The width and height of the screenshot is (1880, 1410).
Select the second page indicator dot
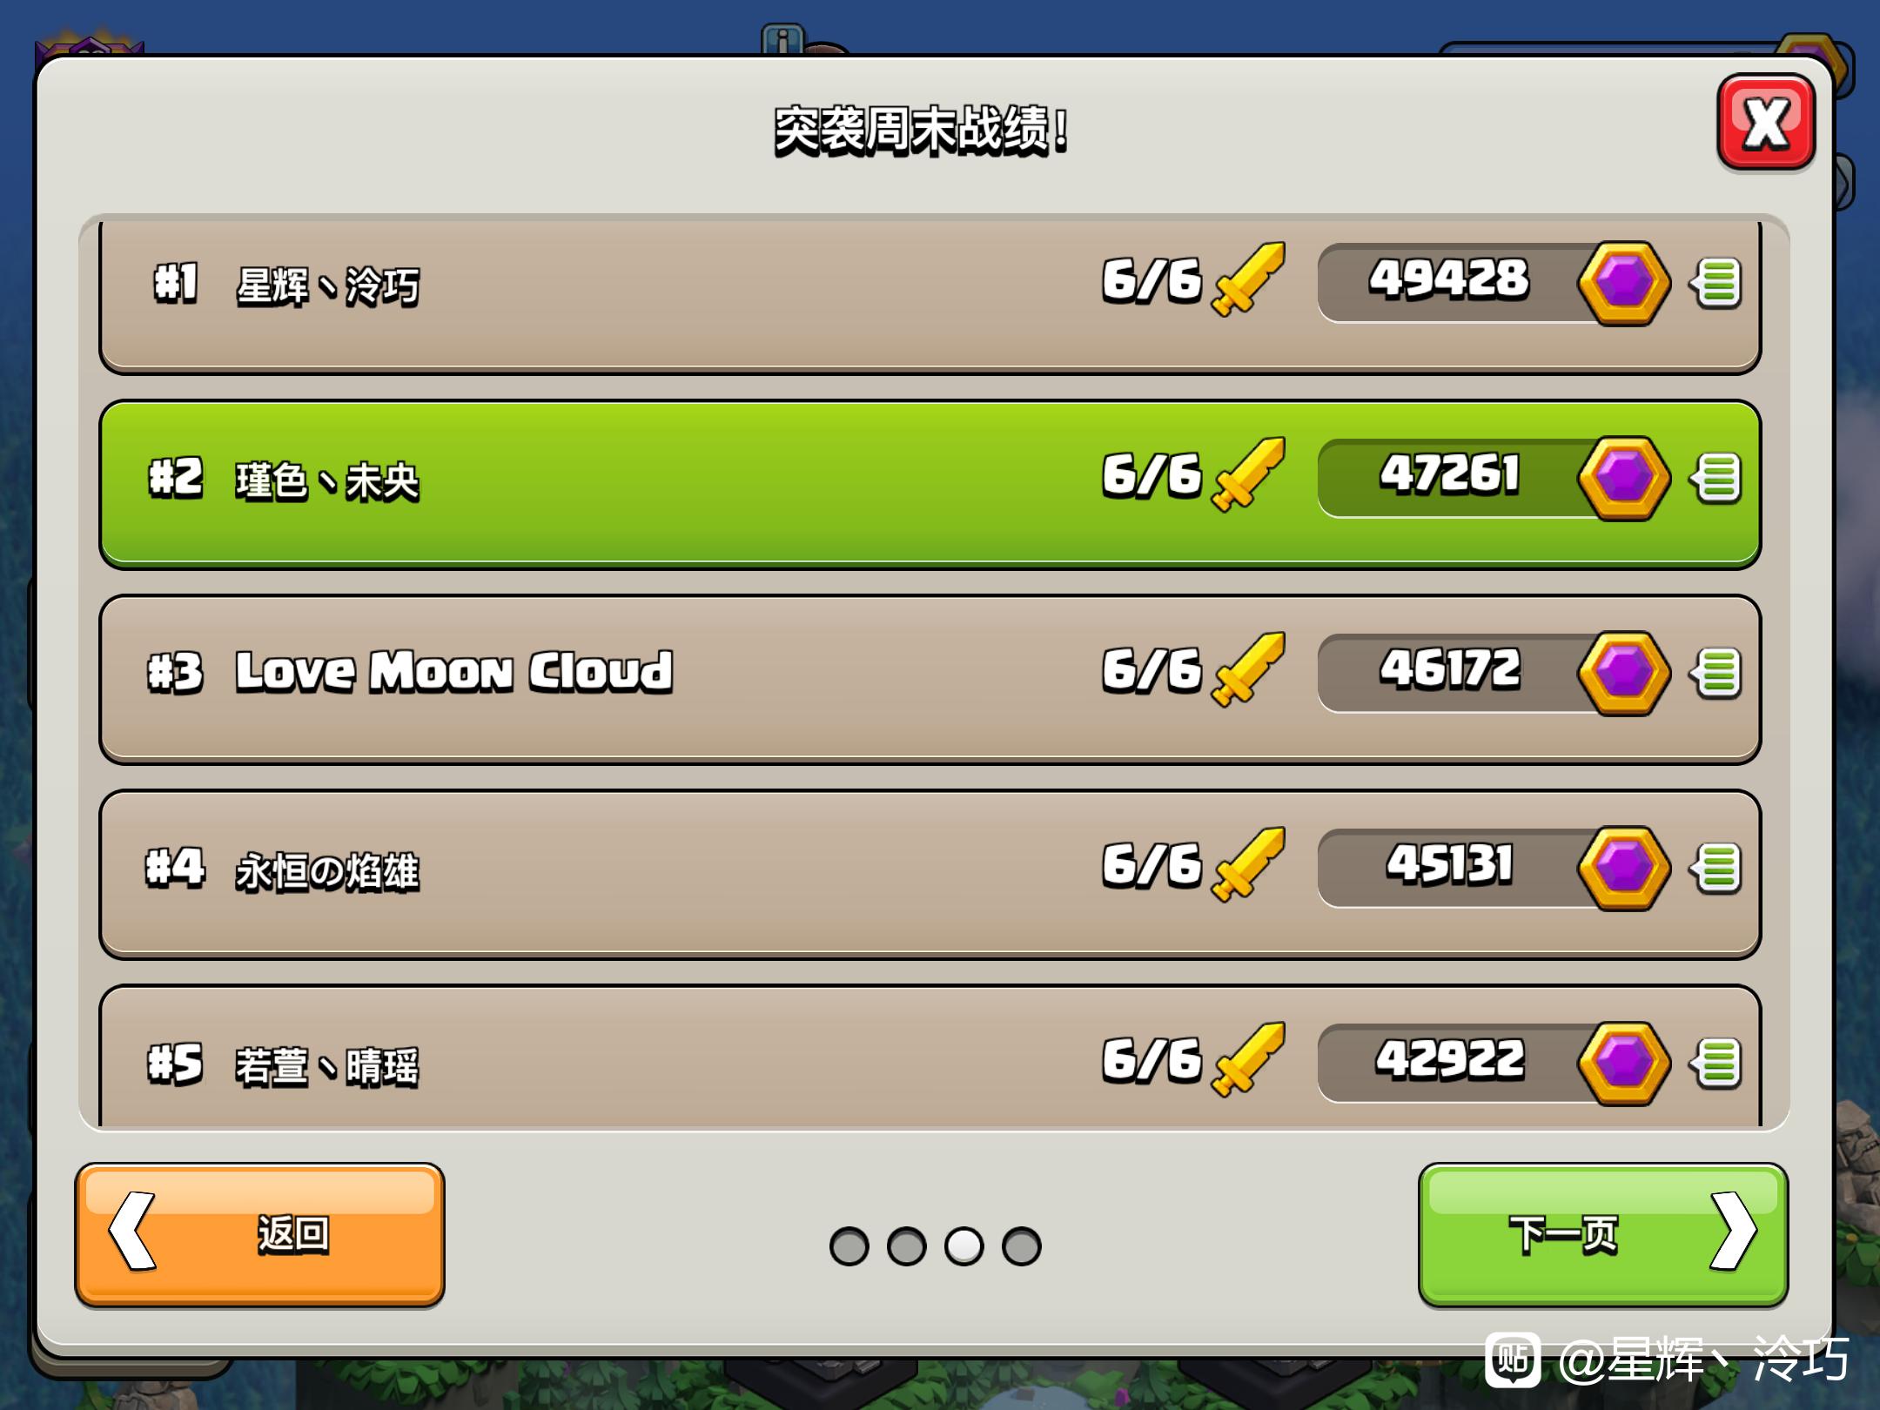[907, 1246]
